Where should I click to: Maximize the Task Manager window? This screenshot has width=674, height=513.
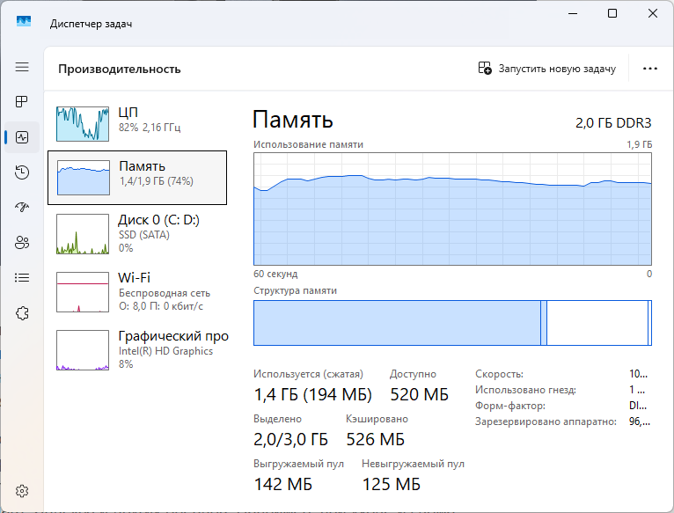point(612,13)
